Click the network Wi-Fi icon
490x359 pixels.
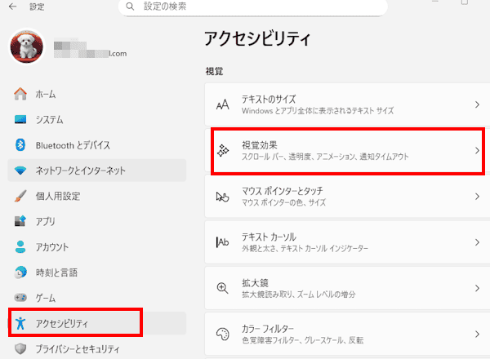click(20, 171)
